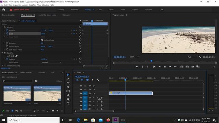Click Comparison View button in Program monitor

tap(198, 67)
